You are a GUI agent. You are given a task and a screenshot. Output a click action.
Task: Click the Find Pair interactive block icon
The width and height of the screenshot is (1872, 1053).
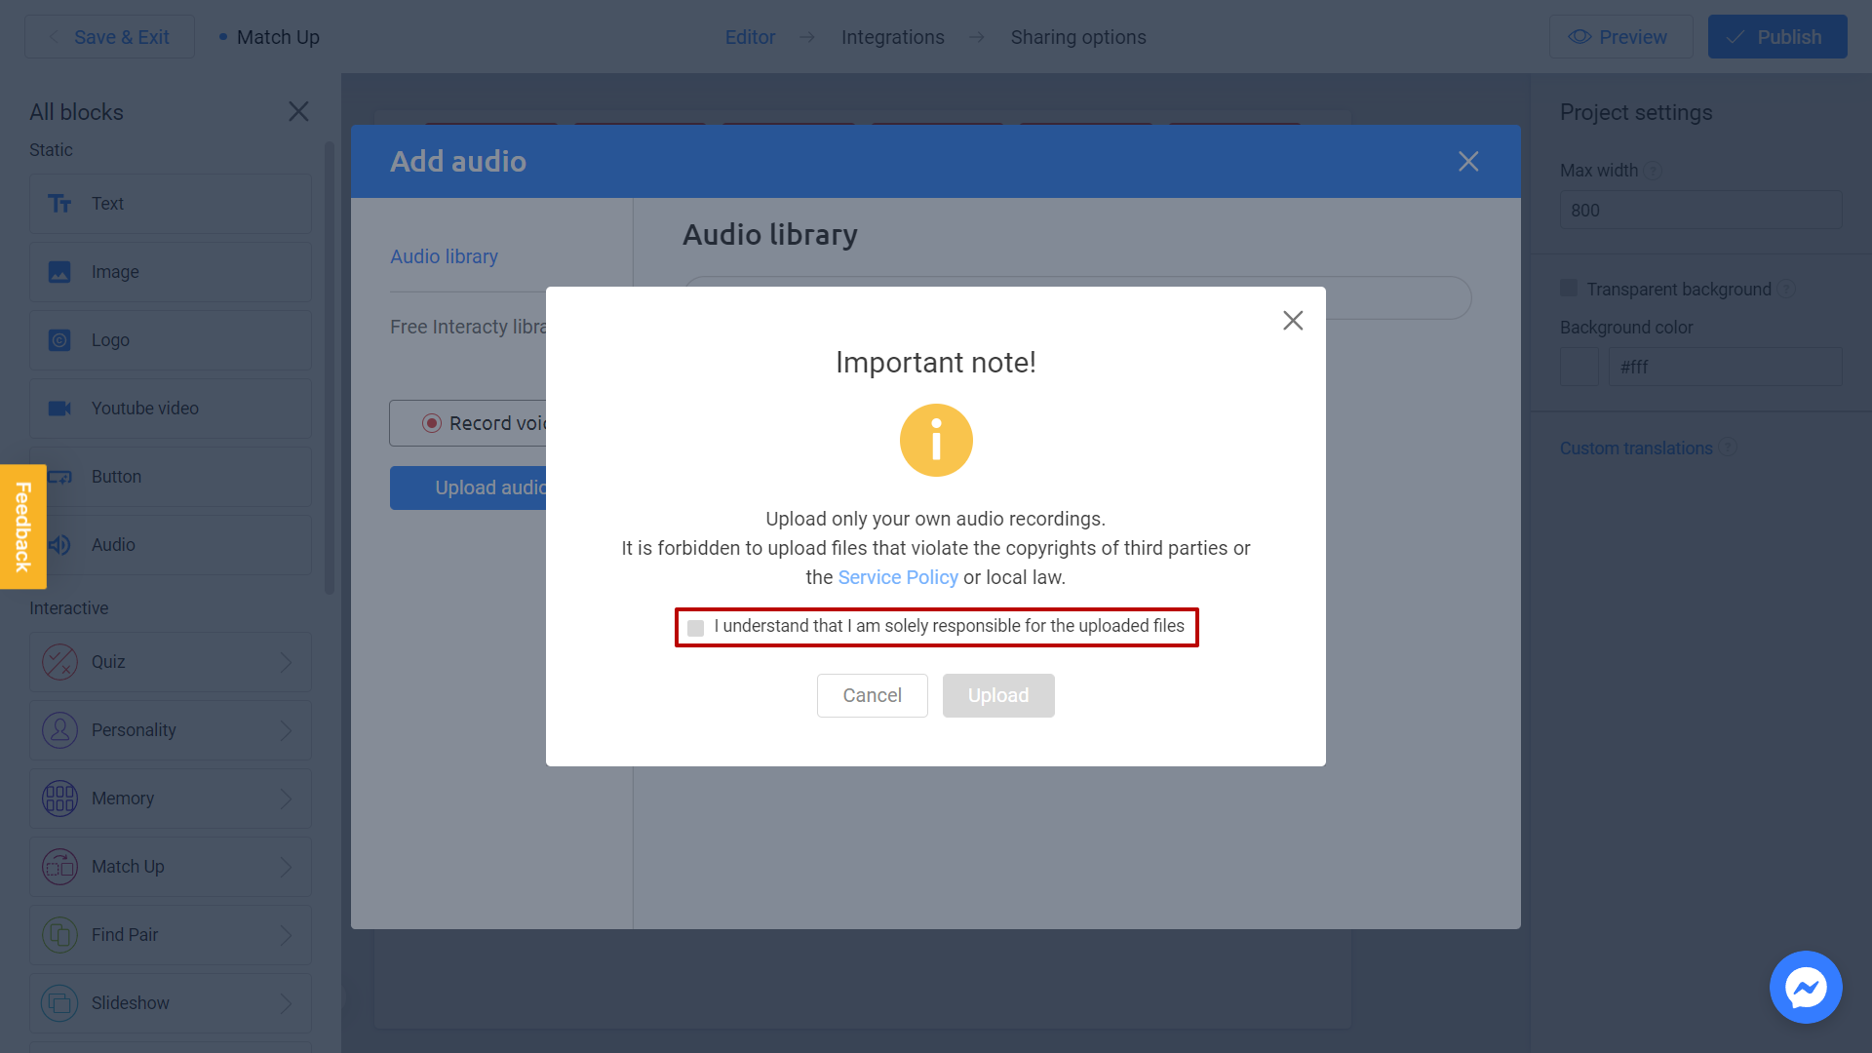[60, 935]
